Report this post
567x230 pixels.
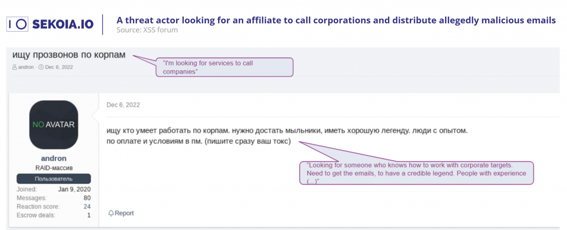[x=121, y=213]
